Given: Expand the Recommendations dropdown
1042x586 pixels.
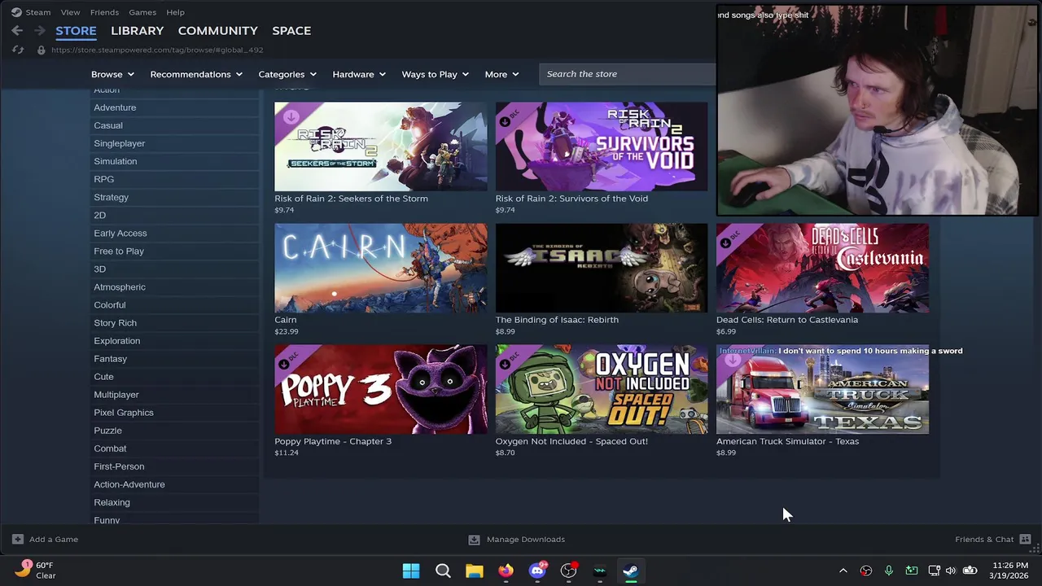Looking at the screenshot, I should [196, 74].
